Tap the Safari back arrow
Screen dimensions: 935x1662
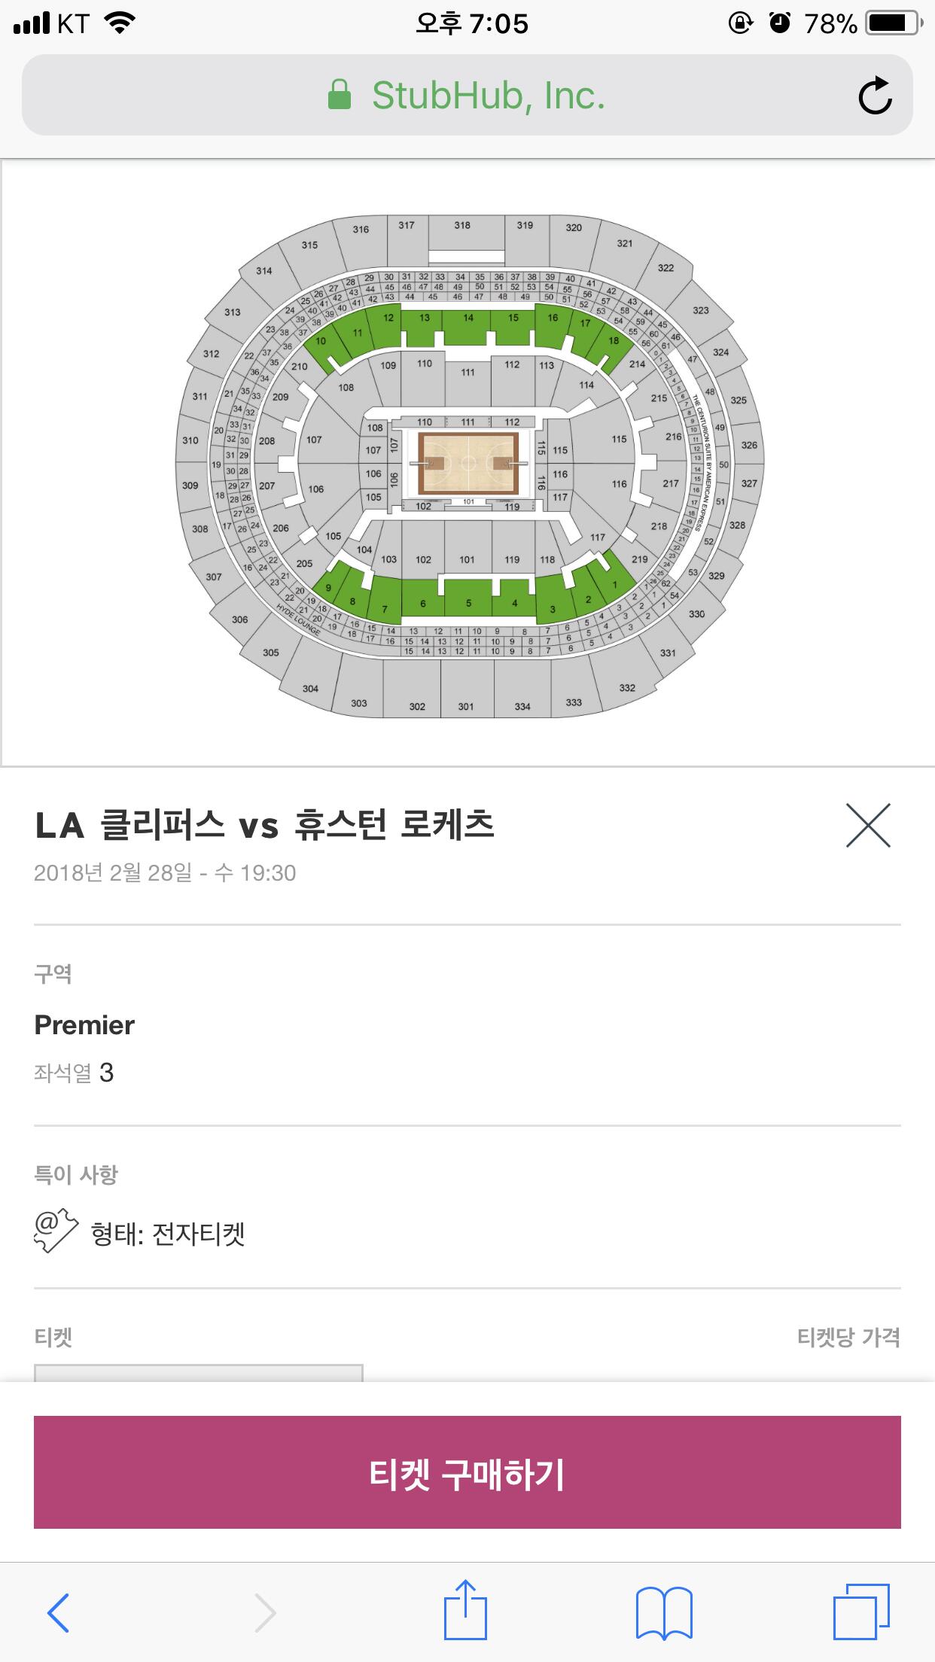click(x=58, y=1612)
